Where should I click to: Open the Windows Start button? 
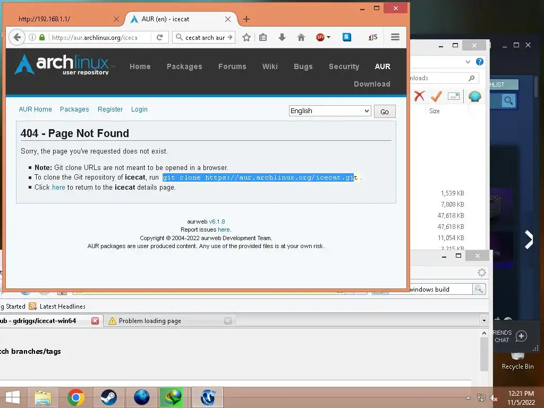(x=13, y=397)
